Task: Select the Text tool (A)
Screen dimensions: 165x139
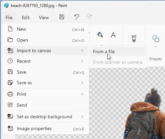Action: pos(113,35)
